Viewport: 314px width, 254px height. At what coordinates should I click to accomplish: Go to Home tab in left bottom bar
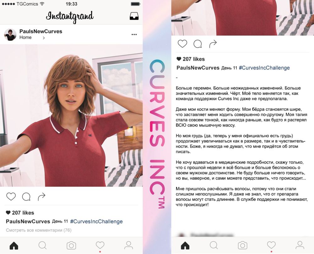(x=14, y=246)
